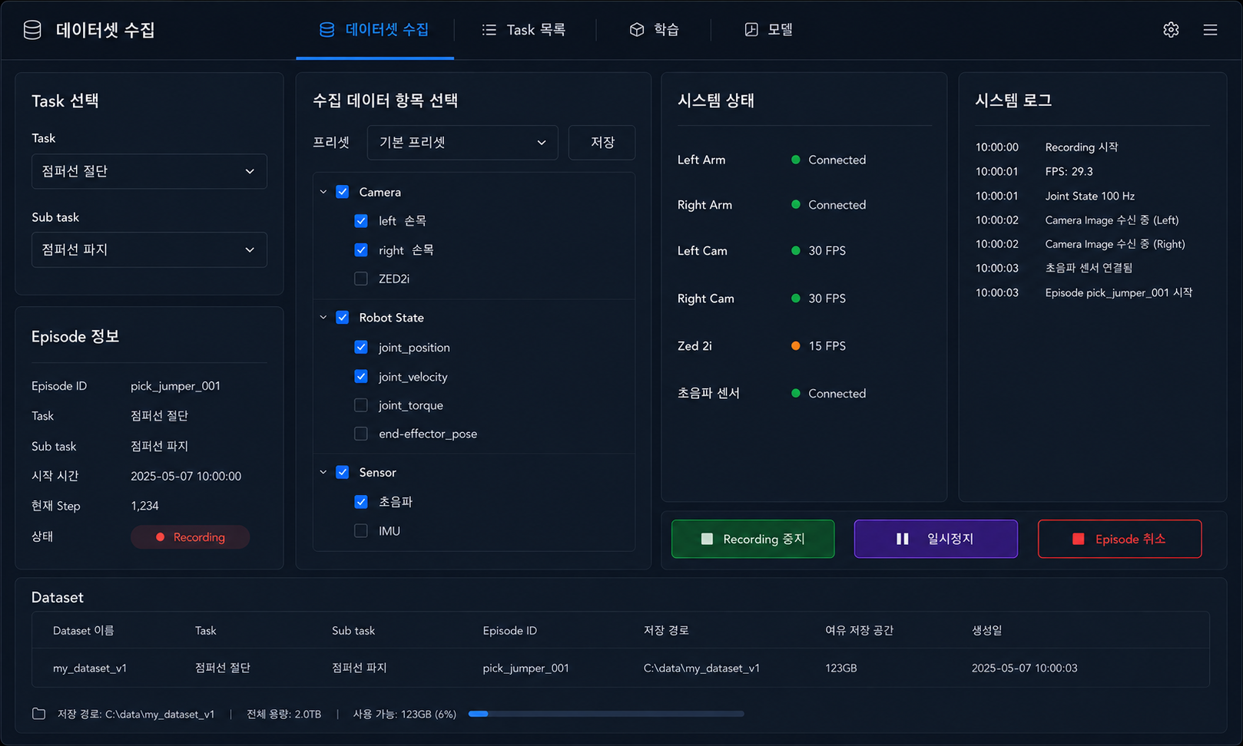Click the 저장 preset button
The height and width of the screenshot is (746, 1243).
602,143
